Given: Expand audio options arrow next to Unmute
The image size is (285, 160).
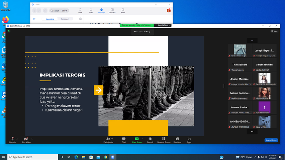Looking at the screenshot, I should (17, 139).
